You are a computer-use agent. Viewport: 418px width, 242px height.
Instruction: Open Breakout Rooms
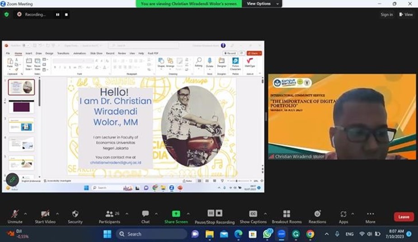[x=286, y=214]
